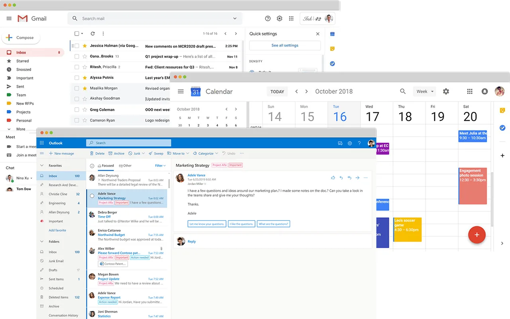Open Google apps grid in Gmail

pos(291,18)
